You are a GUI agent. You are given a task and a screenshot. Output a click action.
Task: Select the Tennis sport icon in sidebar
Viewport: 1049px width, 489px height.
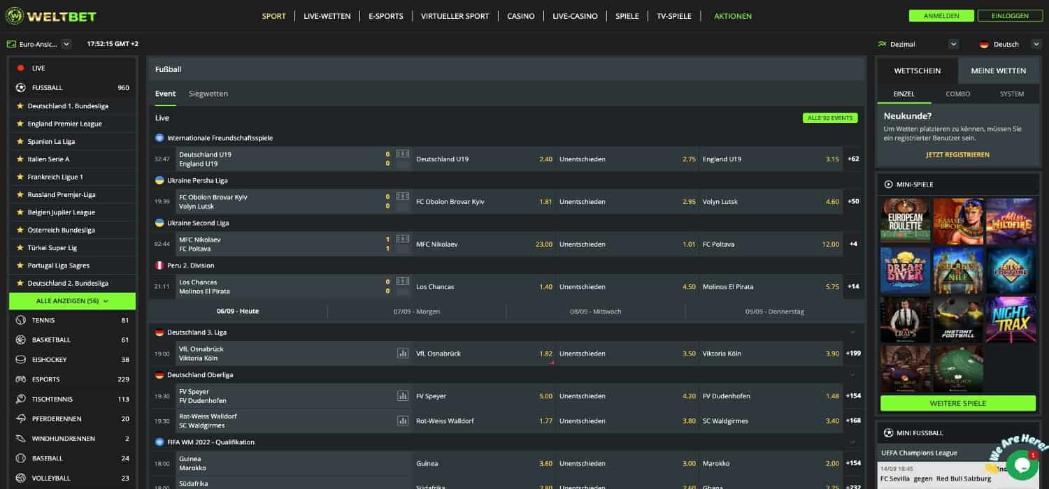[20, 320]
